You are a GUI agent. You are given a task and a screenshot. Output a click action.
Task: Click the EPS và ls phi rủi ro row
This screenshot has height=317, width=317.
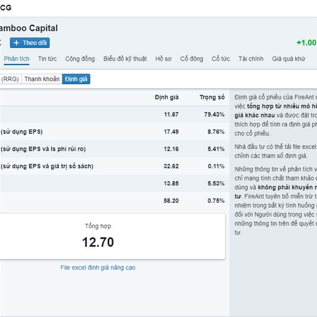pyautogui.click(x=43, y=149)
